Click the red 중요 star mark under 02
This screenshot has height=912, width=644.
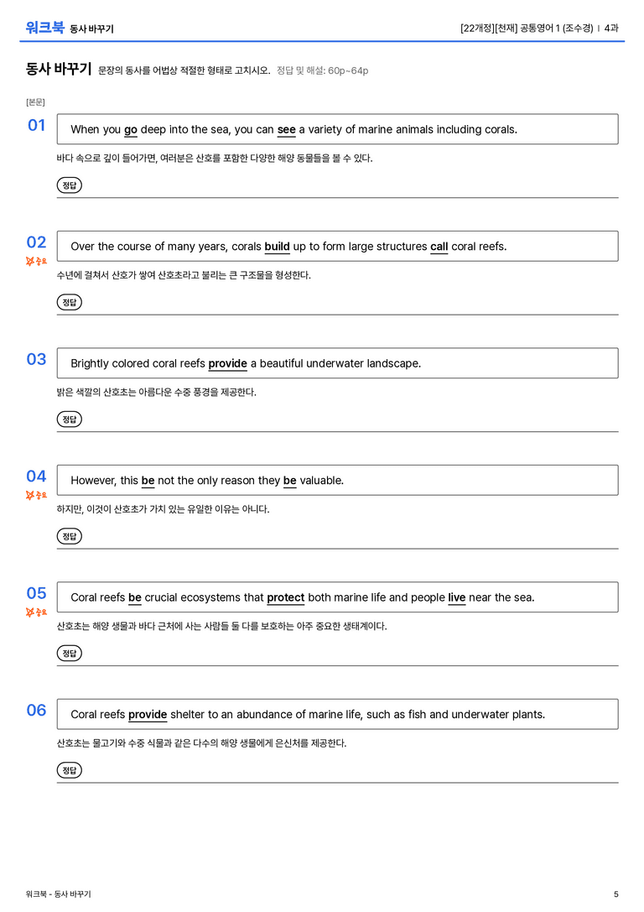tap(36, 261)
